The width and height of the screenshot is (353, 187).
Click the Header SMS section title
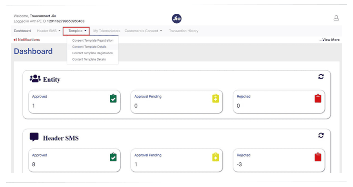(61, 138)
